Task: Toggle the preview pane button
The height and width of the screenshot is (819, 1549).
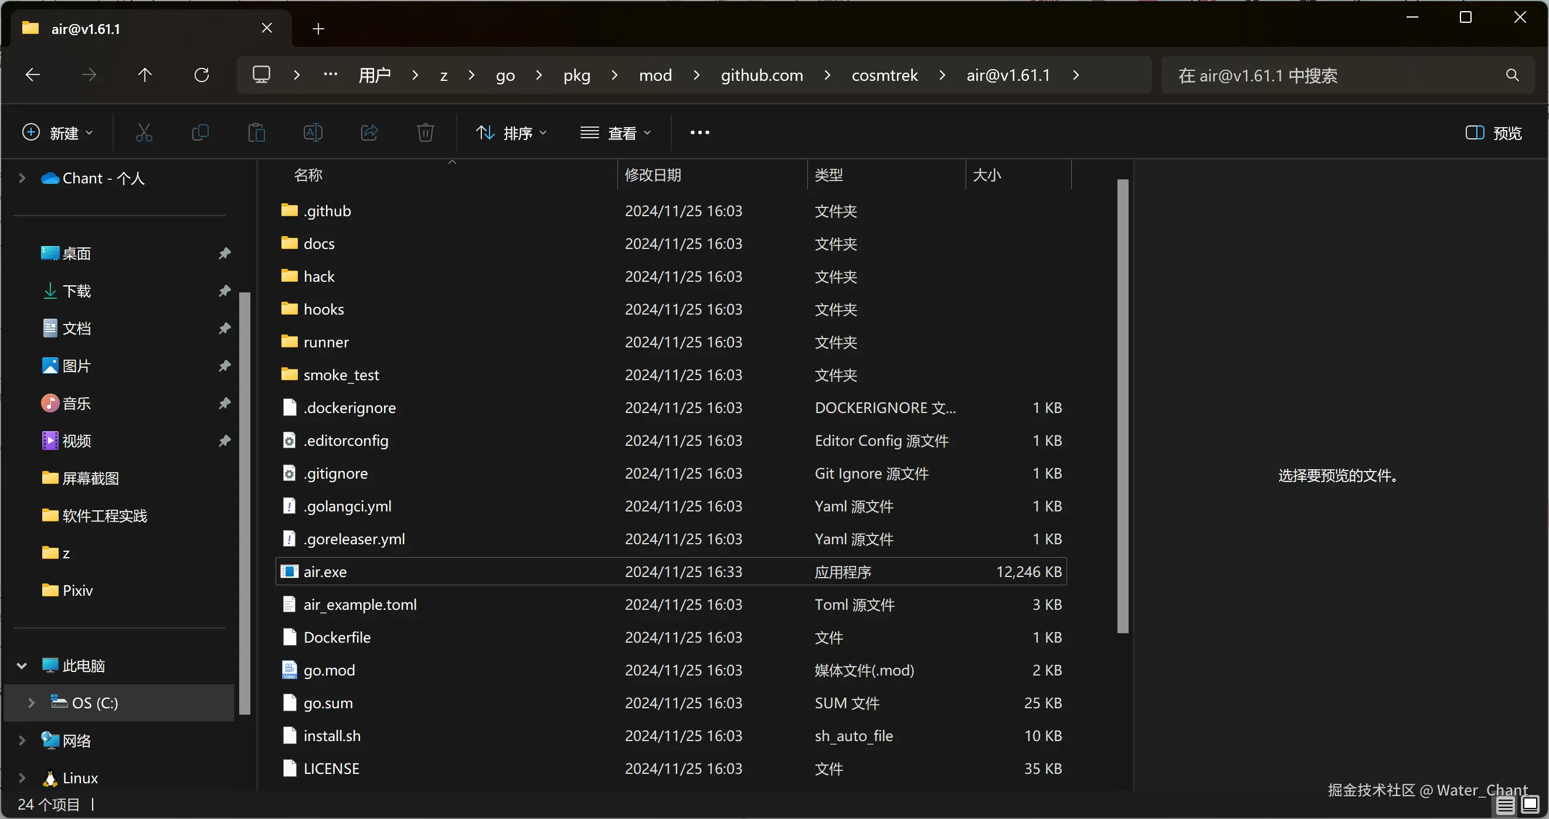Action: (1494, 133)
